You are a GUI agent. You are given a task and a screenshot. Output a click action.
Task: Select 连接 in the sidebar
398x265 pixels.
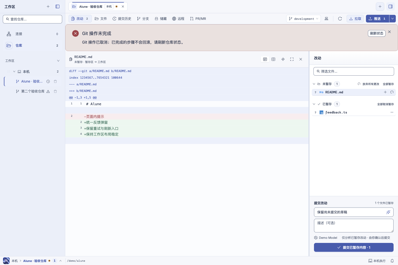tap(32, 34)
